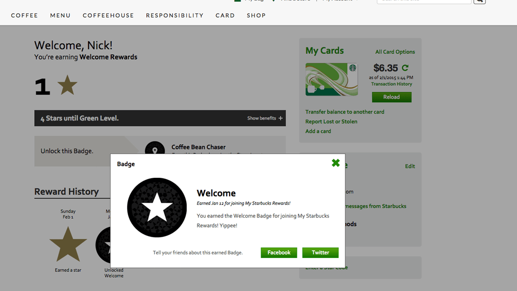Open the SHOP menu
This screenshot has width=517, height=291.
coord(256,16)
